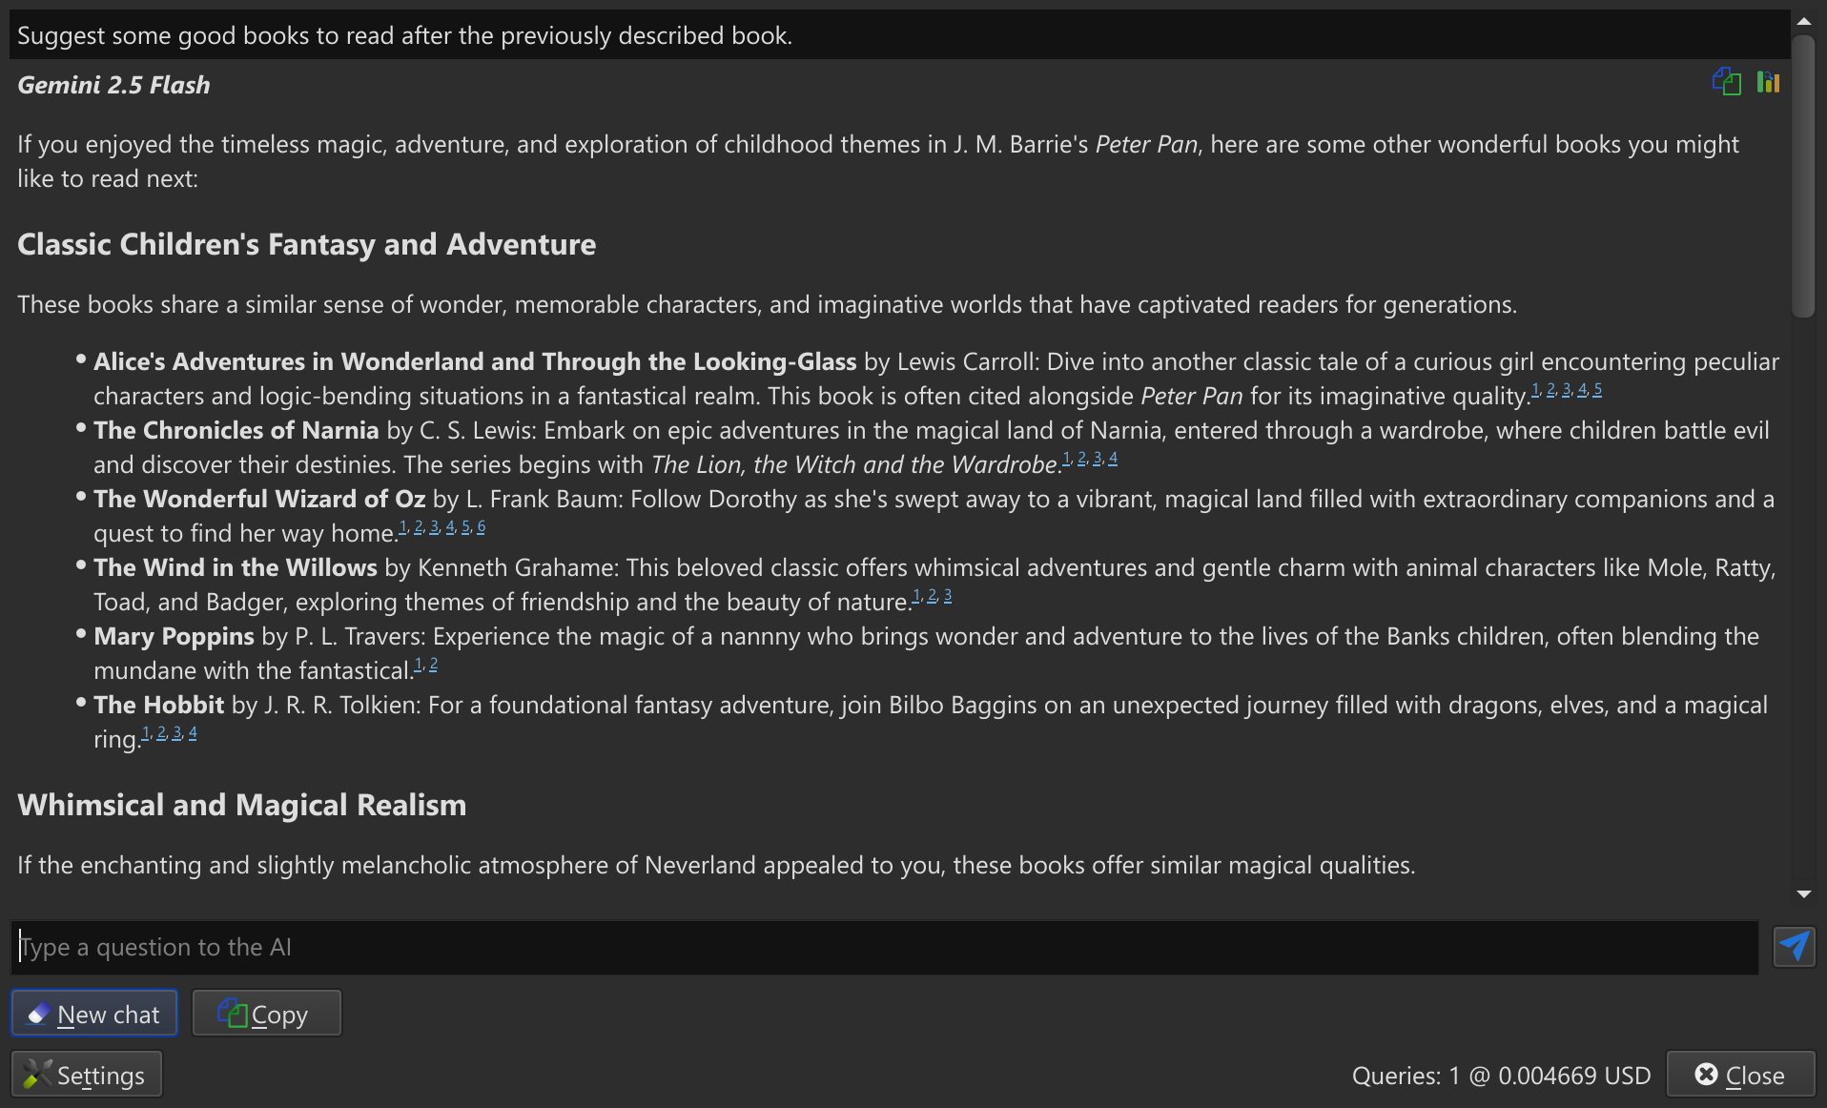Screen dimensions: 1827x1108
Task: Open citation 1 on The Chronicles of Narnia
Action: [x=1067, y=459]
